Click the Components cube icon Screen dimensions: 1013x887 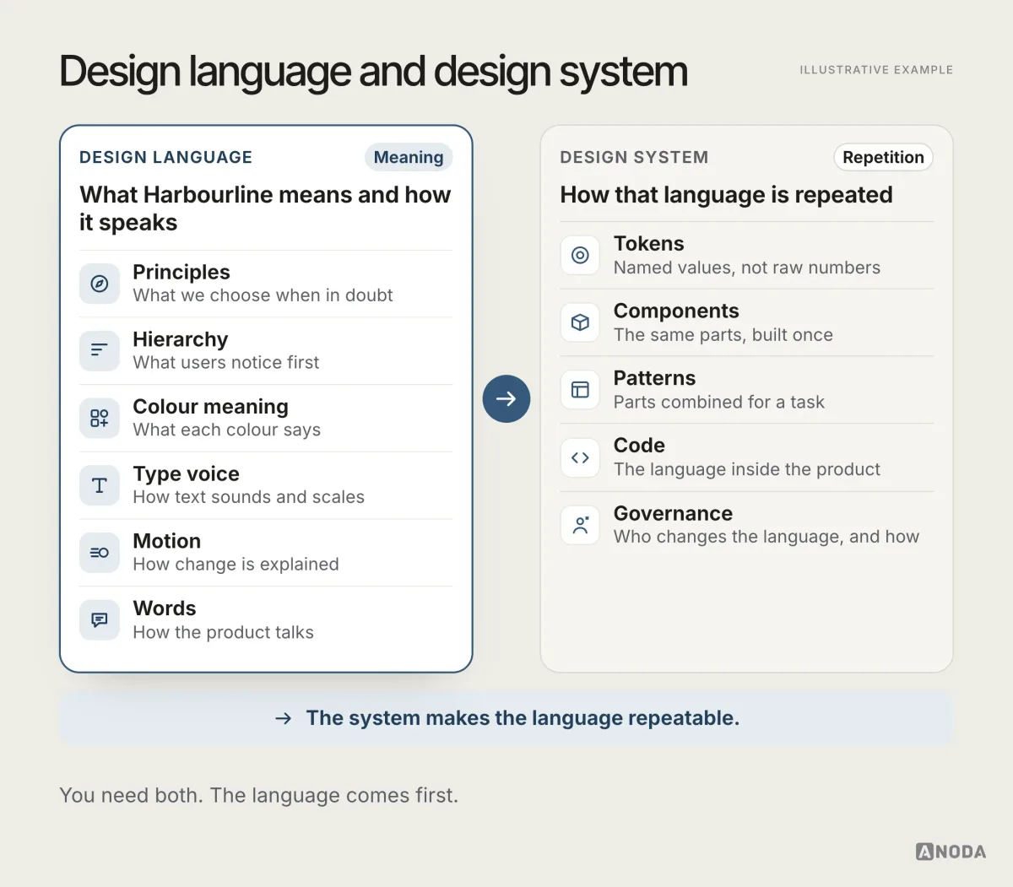[x=580, y=322]
